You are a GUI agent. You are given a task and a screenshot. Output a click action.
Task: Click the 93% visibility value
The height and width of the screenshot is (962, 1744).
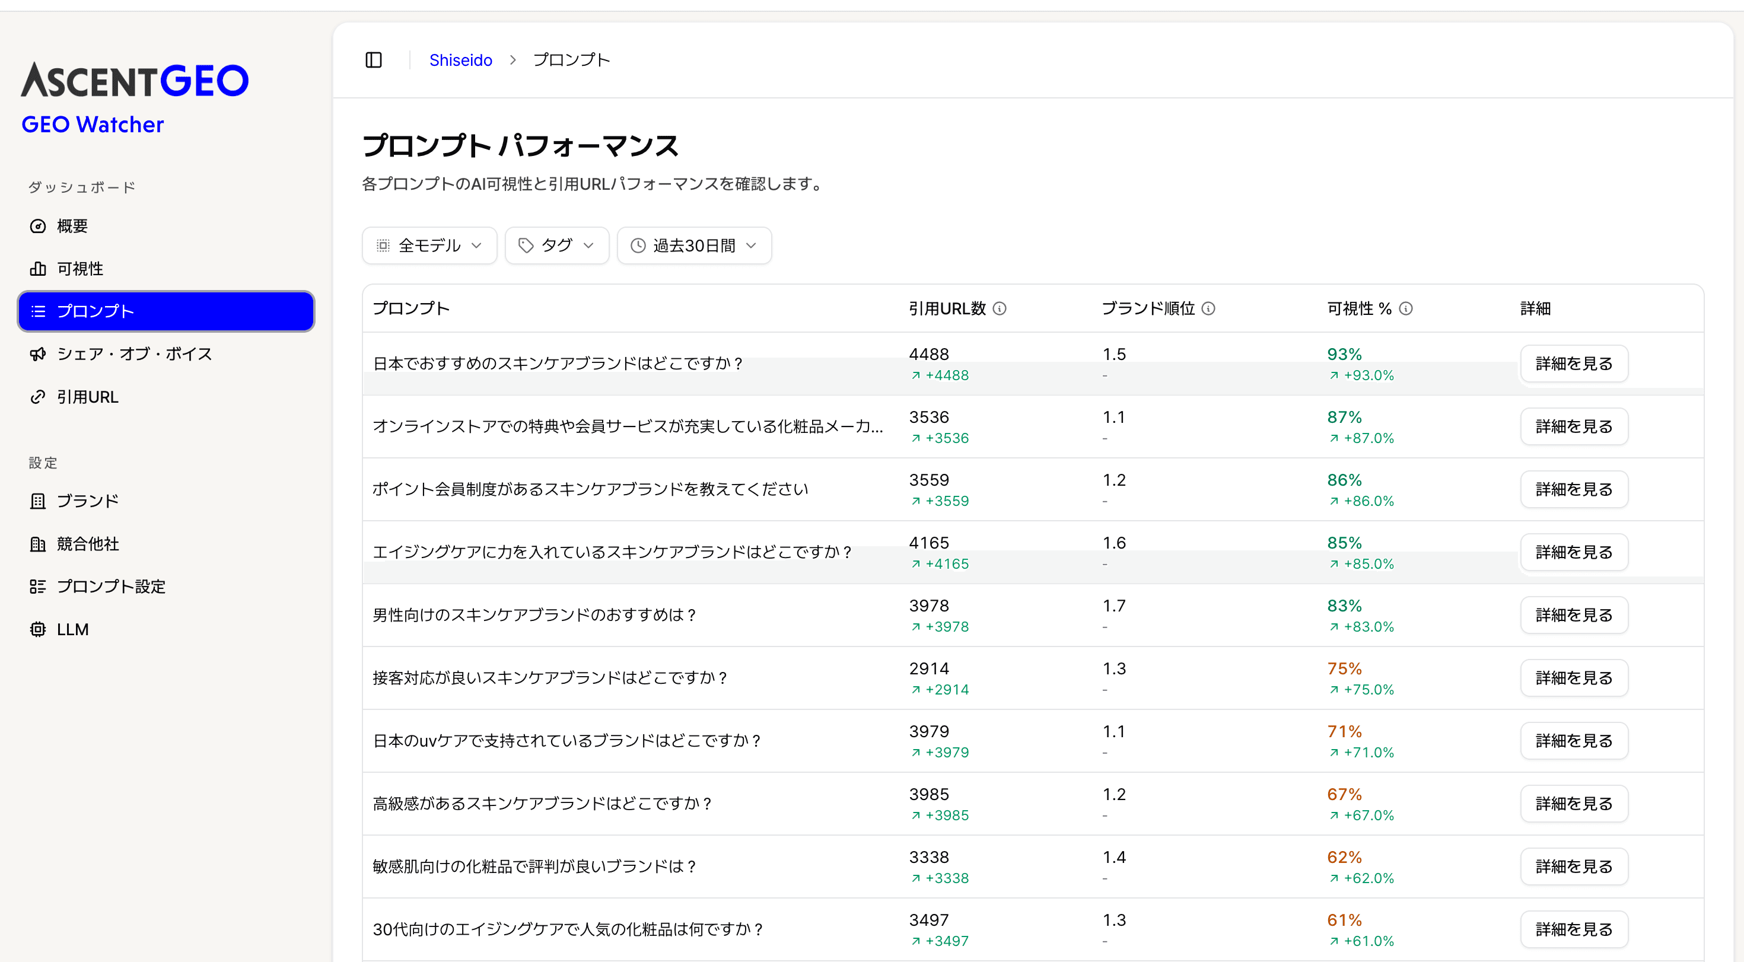pyautogui.click(x=1345, y=354)
